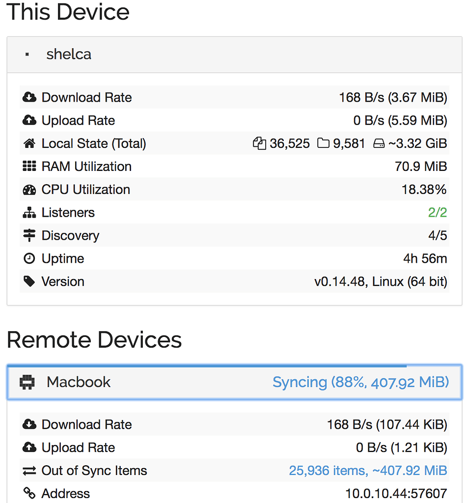Click the clock icon next to Uptime

(x=29, y=258)
